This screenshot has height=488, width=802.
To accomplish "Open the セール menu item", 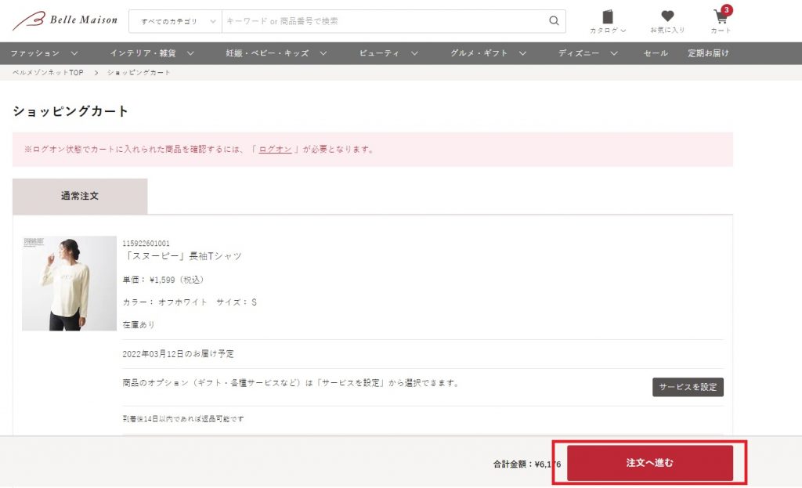I will pos(656,53).
